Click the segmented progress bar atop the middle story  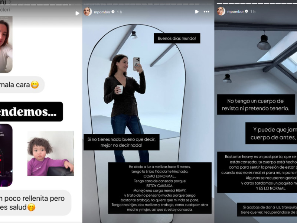pos(148,3)
